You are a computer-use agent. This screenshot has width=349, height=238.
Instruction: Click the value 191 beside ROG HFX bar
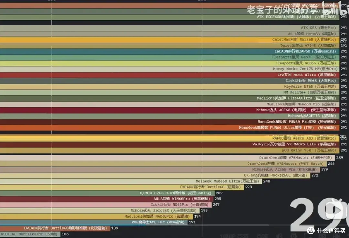click(x=192, y=222)
